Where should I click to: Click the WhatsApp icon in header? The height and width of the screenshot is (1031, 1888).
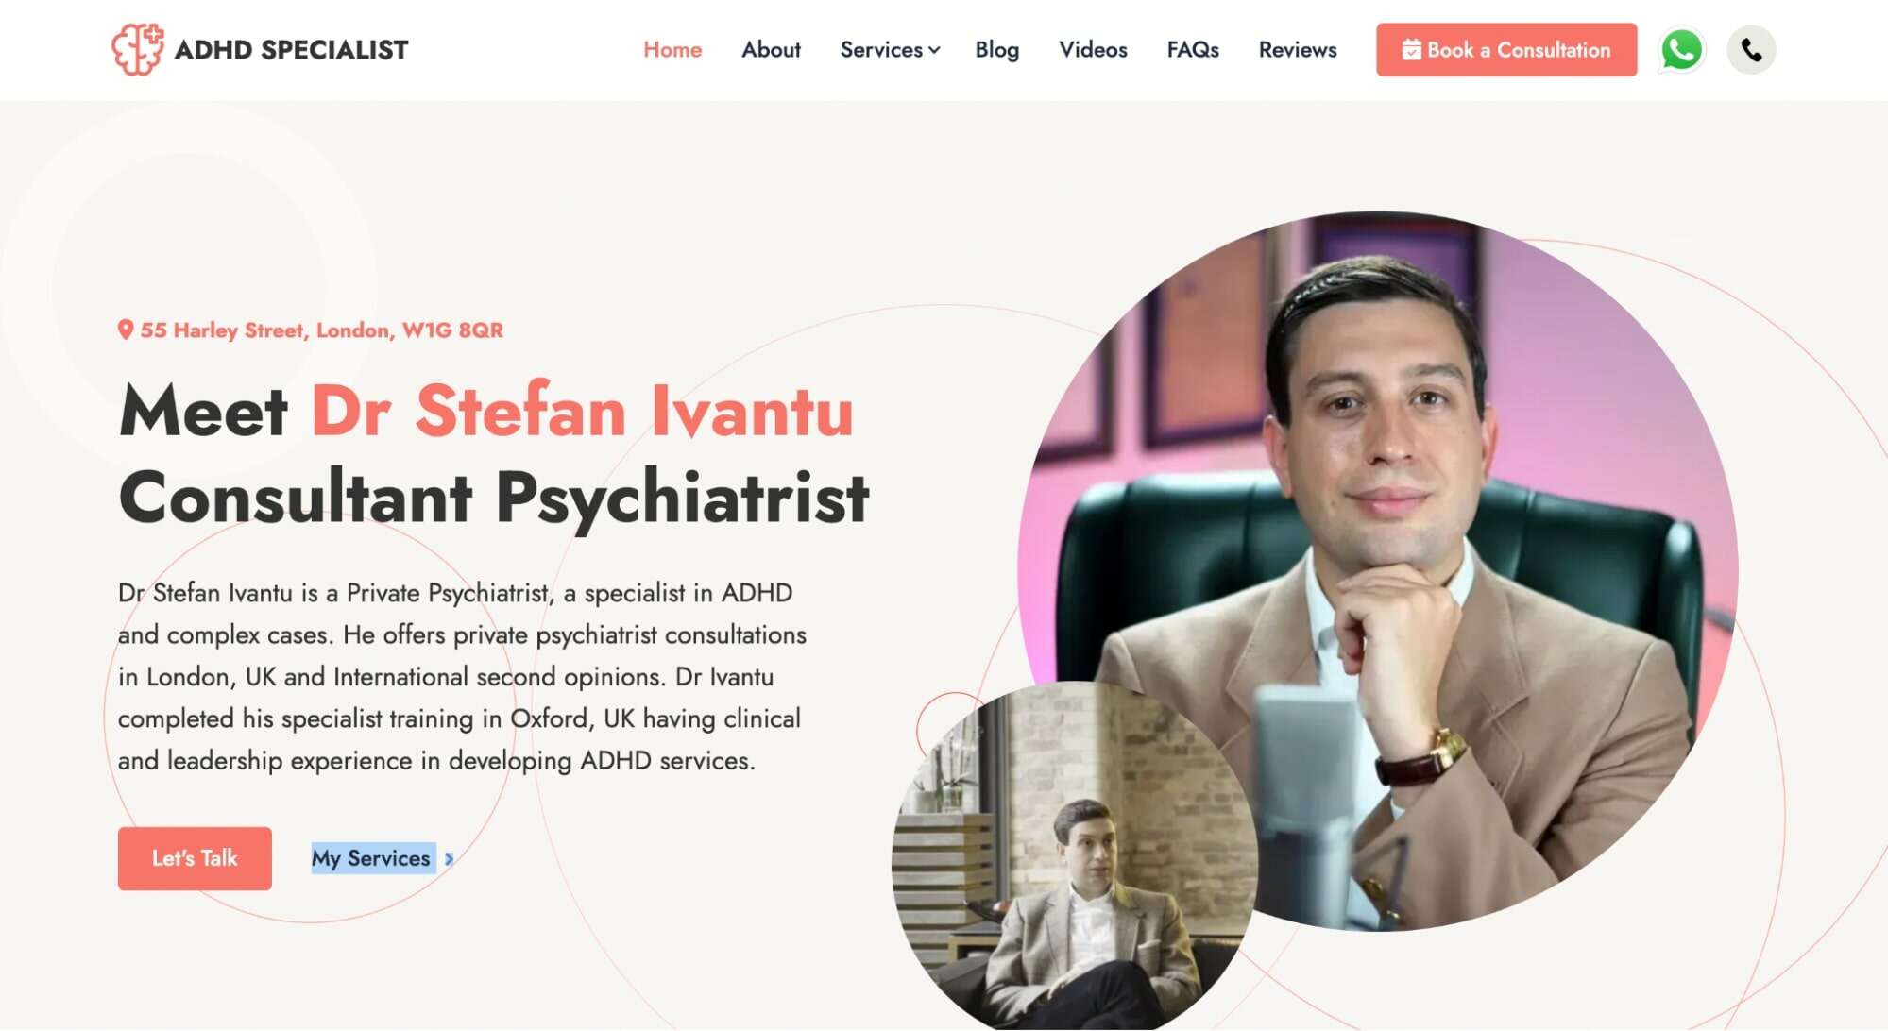click(1681, 50)
